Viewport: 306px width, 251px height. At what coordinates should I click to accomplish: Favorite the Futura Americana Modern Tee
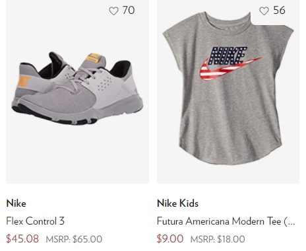(x=264, y=11)
